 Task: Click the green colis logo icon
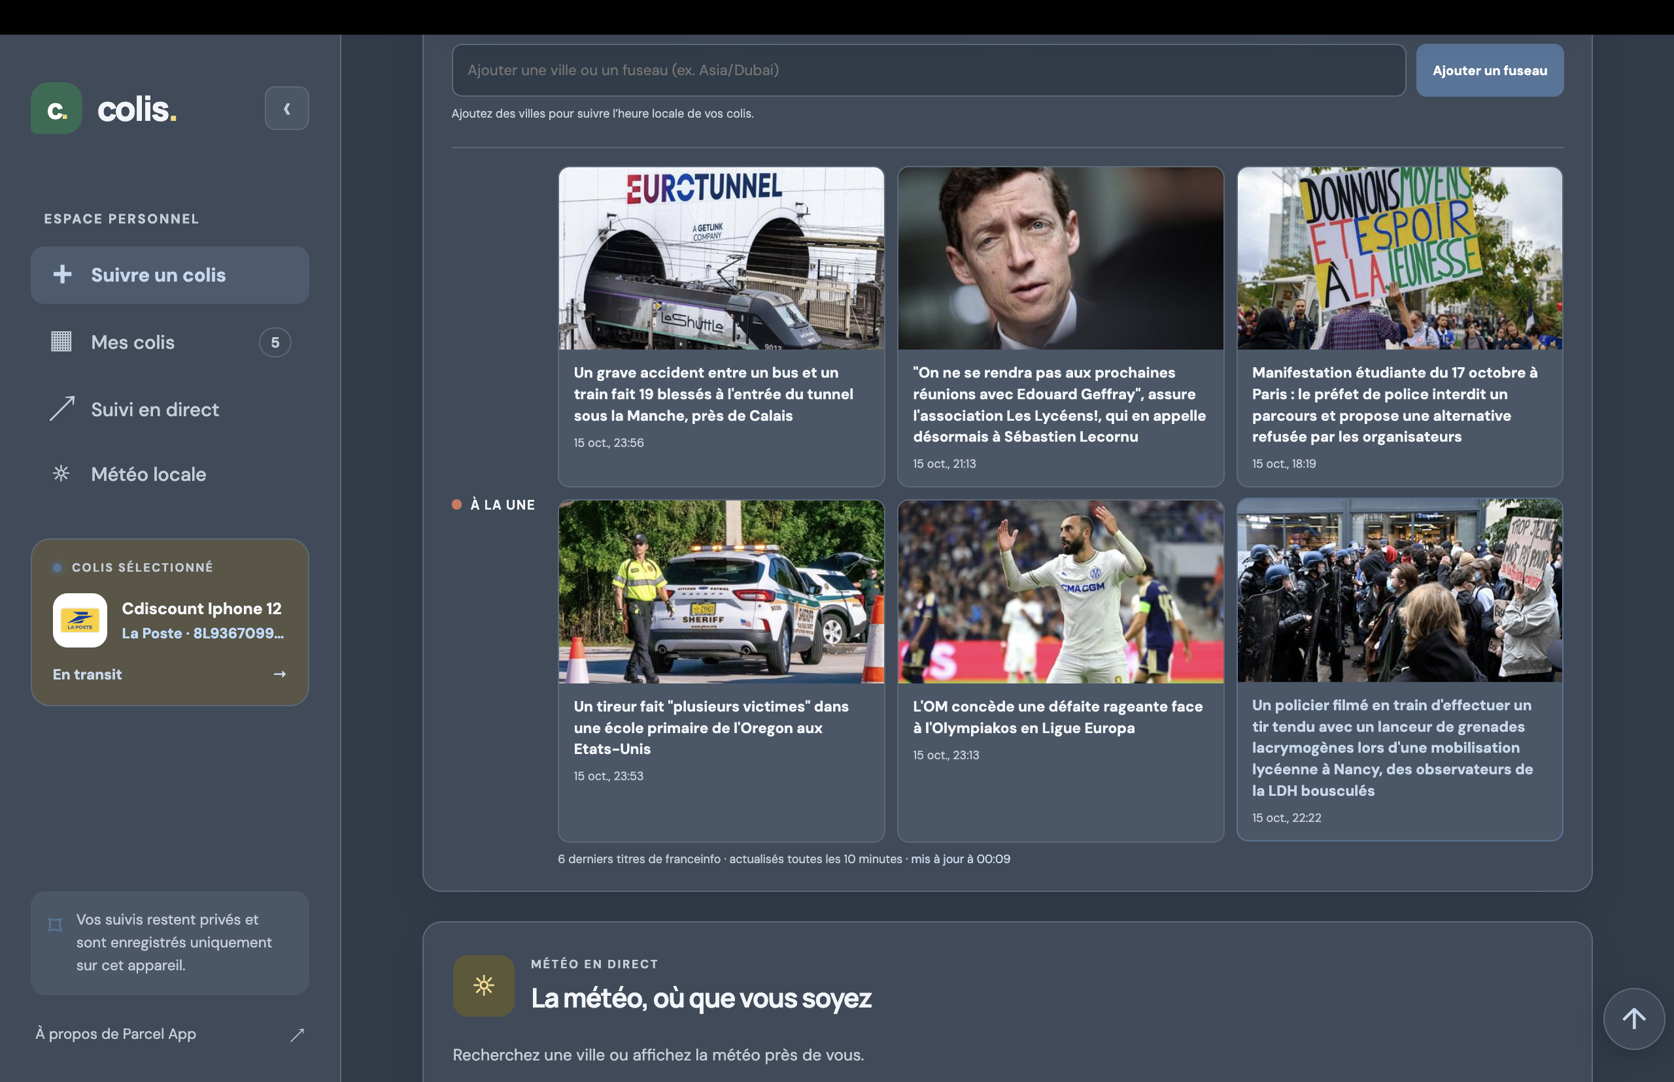pyautogui.click(x=56, y=108)
